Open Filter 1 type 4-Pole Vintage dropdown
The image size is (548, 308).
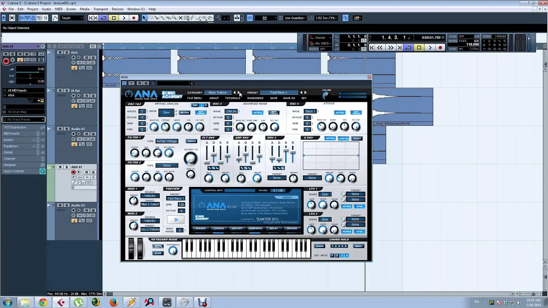pos(167,141)
